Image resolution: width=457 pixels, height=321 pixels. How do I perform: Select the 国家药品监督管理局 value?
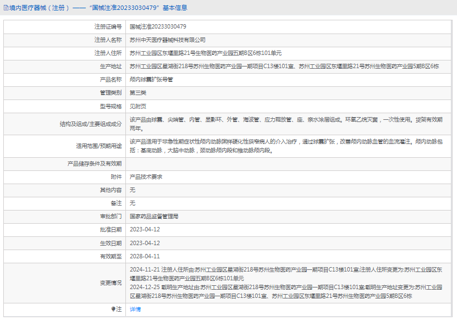(x=154, y=217)
